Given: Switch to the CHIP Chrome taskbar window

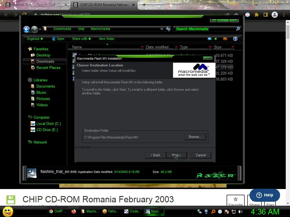Looking at the screenshot, I should (58, 211).
